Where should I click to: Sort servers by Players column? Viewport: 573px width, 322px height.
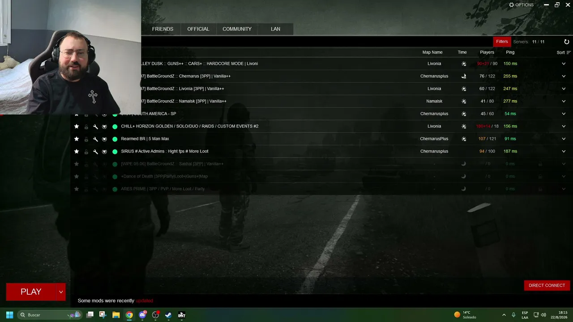coord(487,52)
